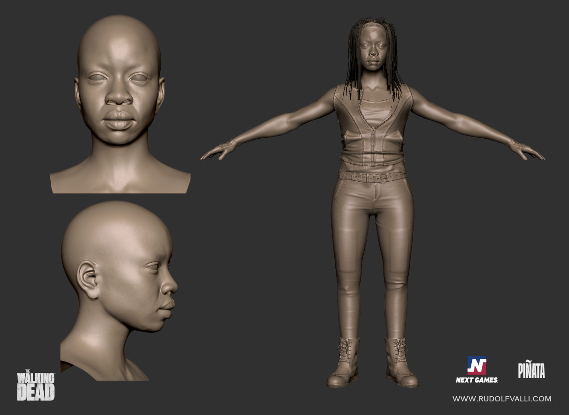Viewport: 569px width, 415px height.
Task: Click the Piñata studio logo
Action: [531, 371]
